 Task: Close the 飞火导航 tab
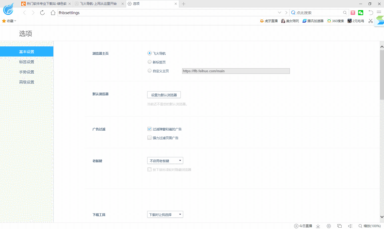(x=123, y=4)
